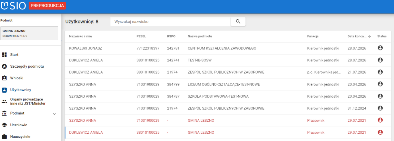This screenshot has height=141, width=394.
Task: Select Użytkownicy in the sidebar
Action: pyautogui.click(x=20, y=90)
